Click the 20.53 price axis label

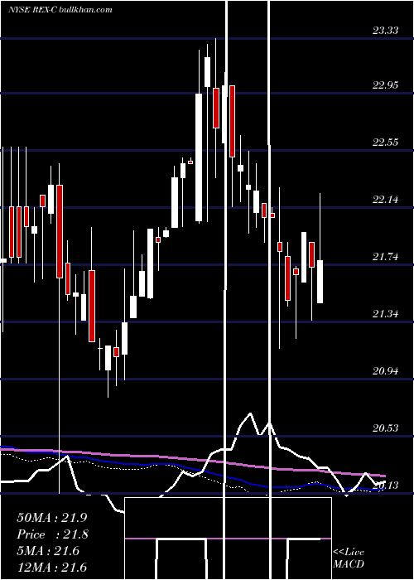point(386,428)
